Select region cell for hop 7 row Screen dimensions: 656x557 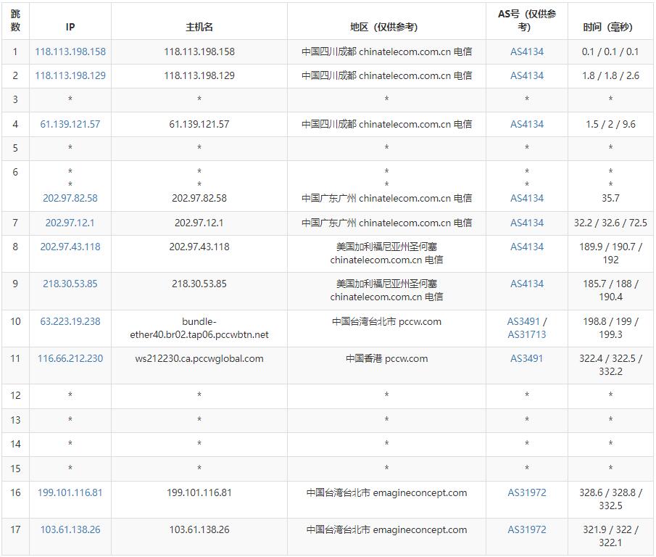(386, 223)
